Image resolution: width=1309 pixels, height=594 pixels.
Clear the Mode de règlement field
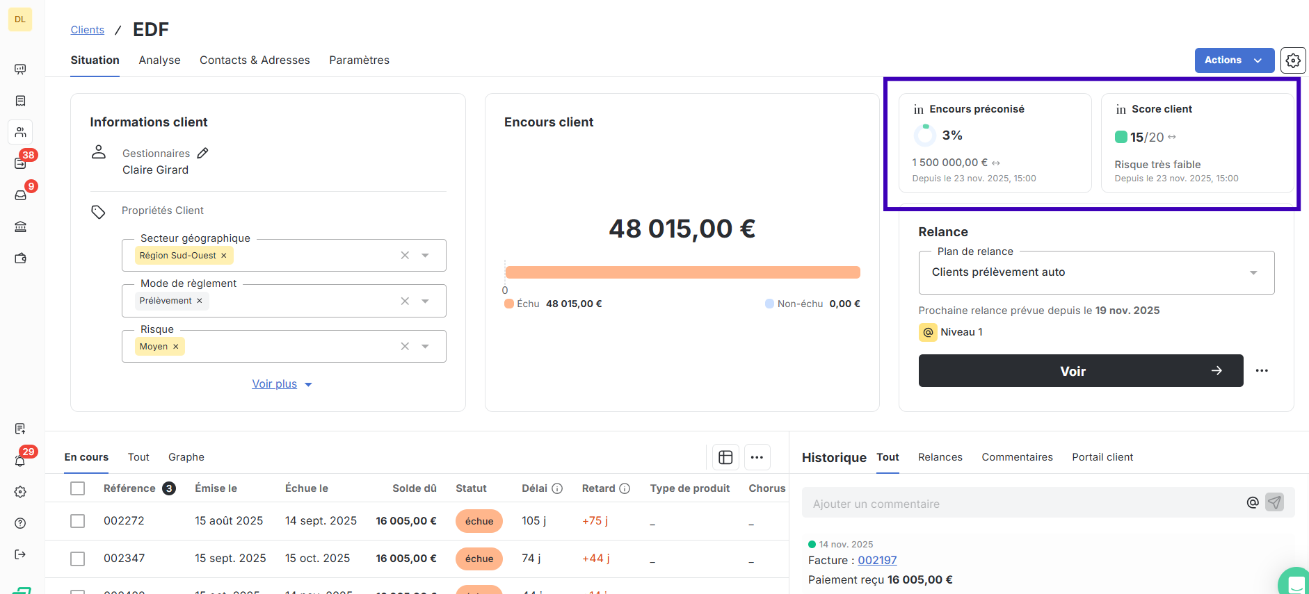[405, 301]
